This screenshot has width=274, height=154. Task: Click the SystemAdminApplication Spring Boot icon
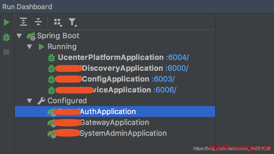[x=51, y=134]
